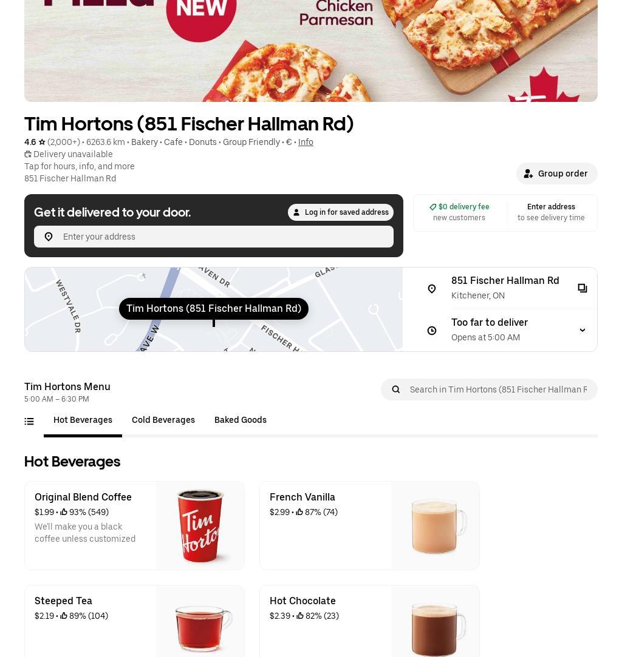622x657 pixels.
Task: Start a Group order
Action: click(556, 174)
